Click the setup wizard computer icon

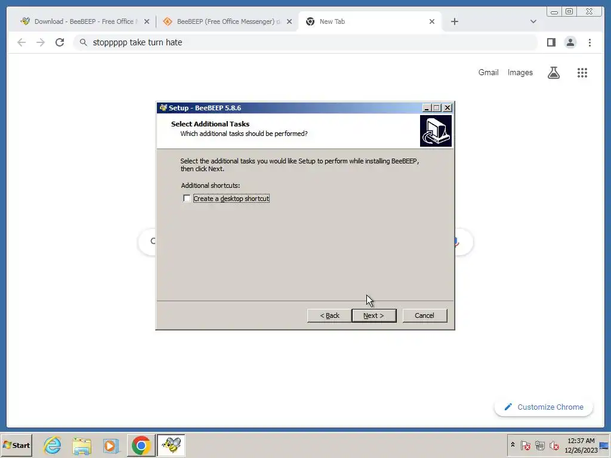click(x=436, y=131)
